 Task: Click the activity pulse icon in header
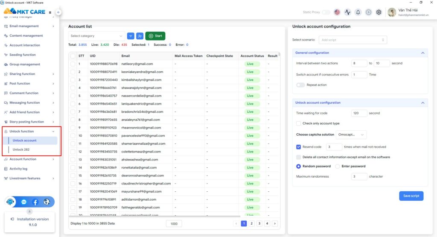click(348, 12)
